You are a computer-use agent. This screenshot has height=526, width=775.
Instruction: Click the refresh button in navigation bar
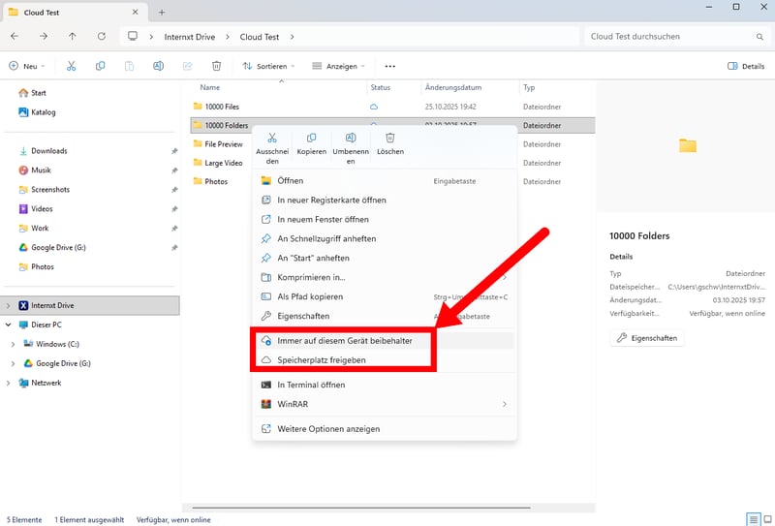click(x=102, y=37)
